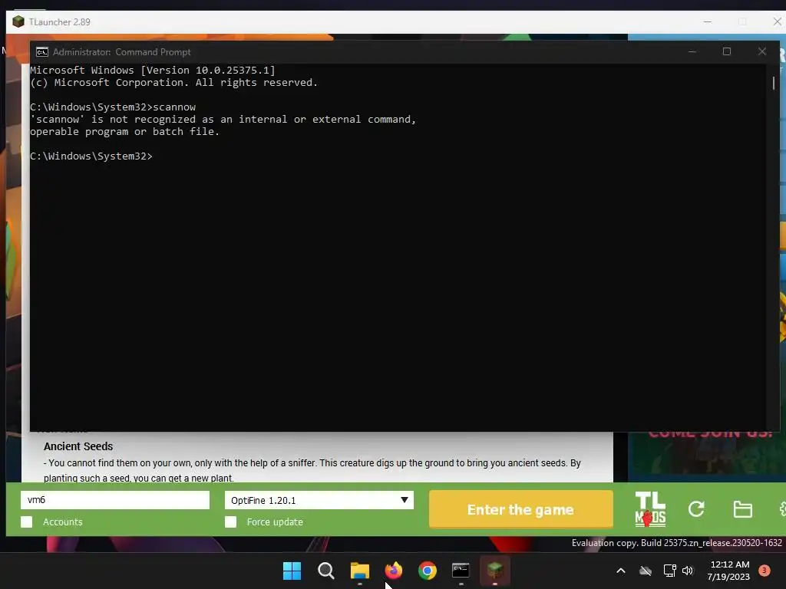
Task: Close the TLauncher window
Action: [x=777, y=22]
